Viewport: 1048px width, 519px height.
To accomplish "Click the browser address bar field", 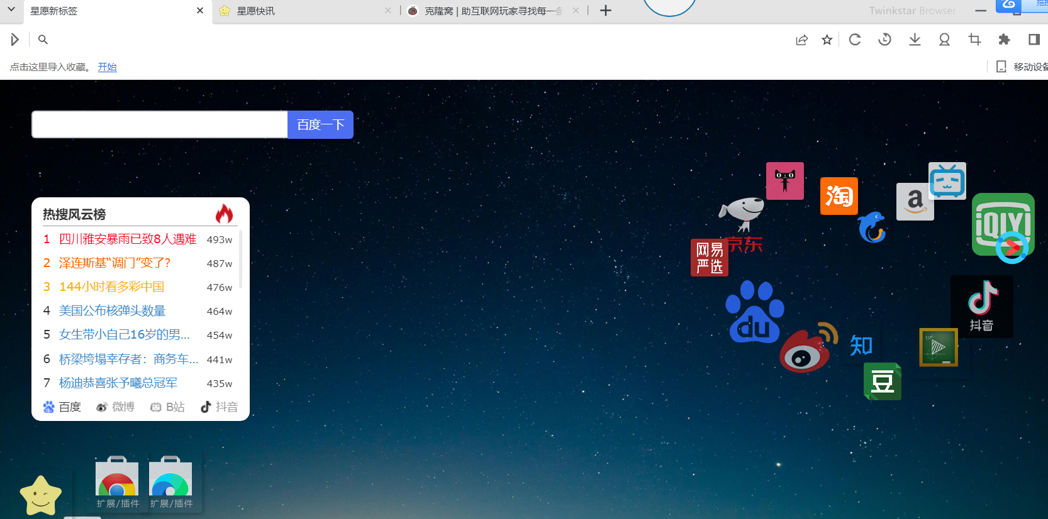I will (418, 40).
